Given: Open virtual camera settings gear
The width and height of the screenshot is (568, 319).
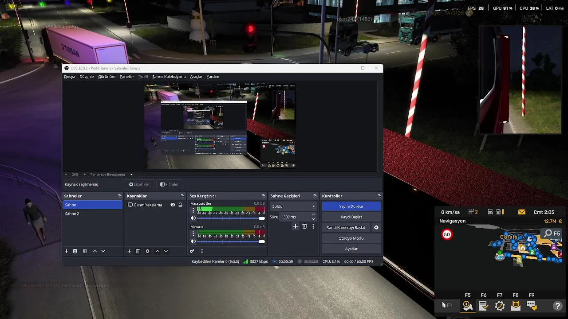Looking at the screenshot, I should point(376,228).
